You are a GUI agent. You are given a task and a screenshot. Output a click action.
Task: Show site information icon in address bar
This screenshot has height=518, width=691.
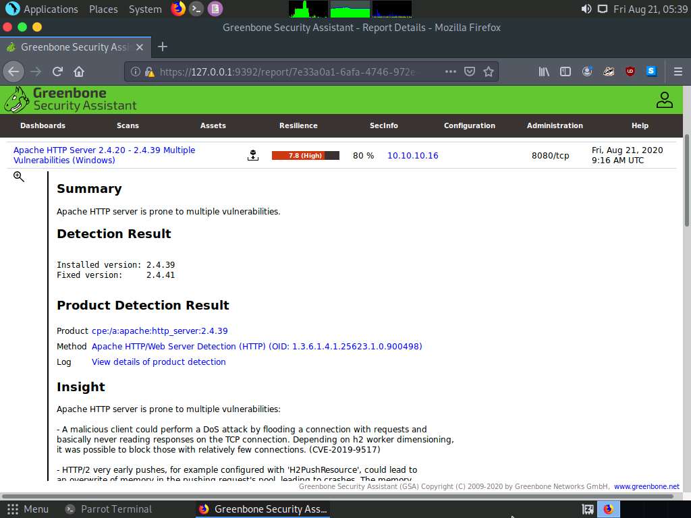point(135,71)
